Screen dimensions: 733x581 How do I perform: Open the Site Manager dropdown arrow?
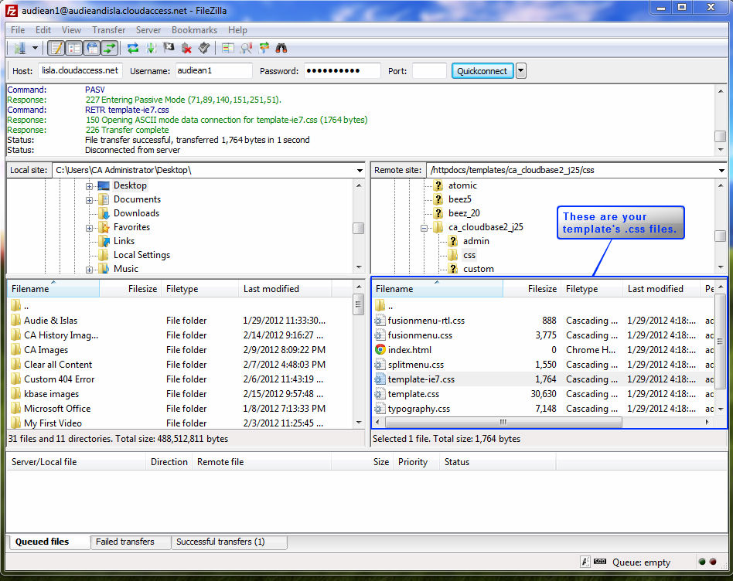pyautogui.click(x=35, y=48)
